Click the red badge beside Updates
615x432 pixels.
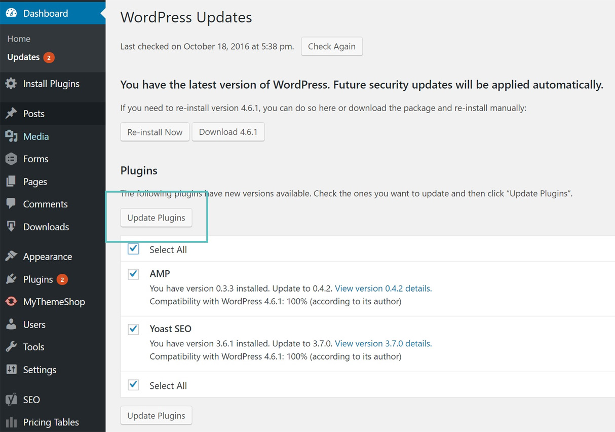[49, 57]
